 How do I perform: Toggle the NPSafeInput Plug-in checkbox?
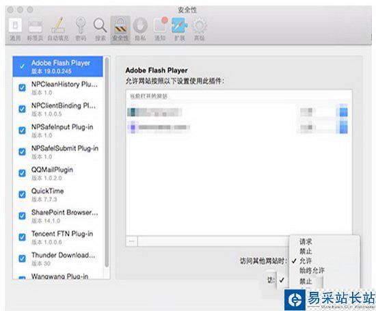(22, 131)
